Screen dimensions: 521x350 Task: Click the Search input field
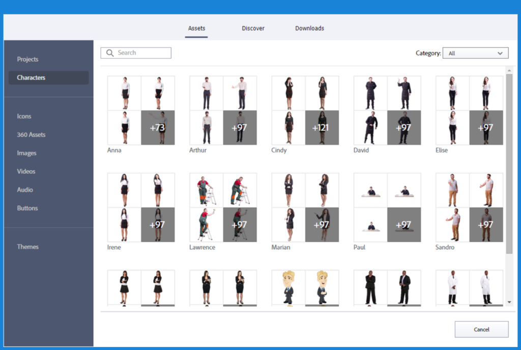click(x=136, y=53)
